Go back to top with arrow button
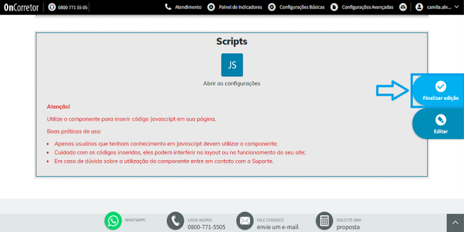The height and width of the screenshot is (232, 464). coord(455,223)
